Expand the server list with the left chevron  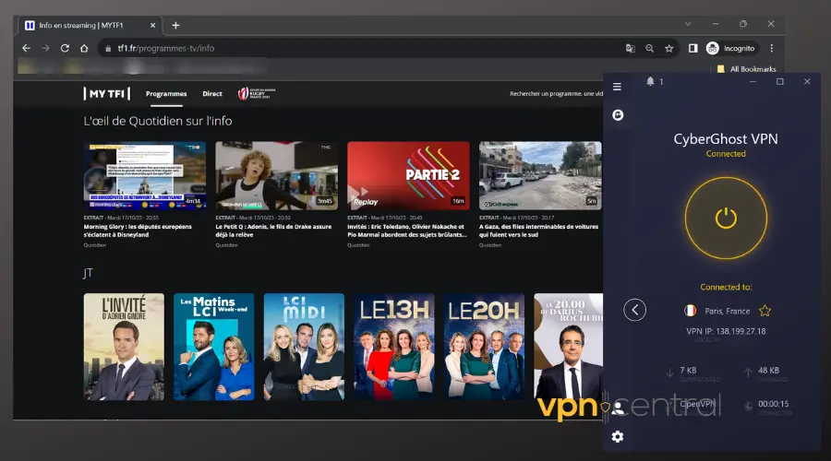pos(634,310)
